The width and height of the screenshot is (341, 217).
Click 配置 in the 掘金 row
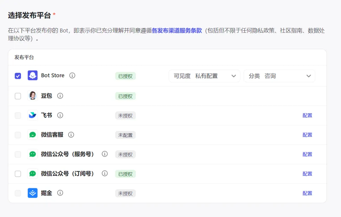(x=307, y=193)
